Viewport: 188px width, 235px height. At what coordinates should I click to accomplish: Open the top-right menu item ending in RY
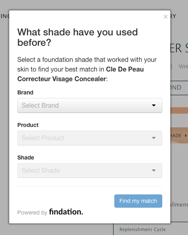[173, 16]
